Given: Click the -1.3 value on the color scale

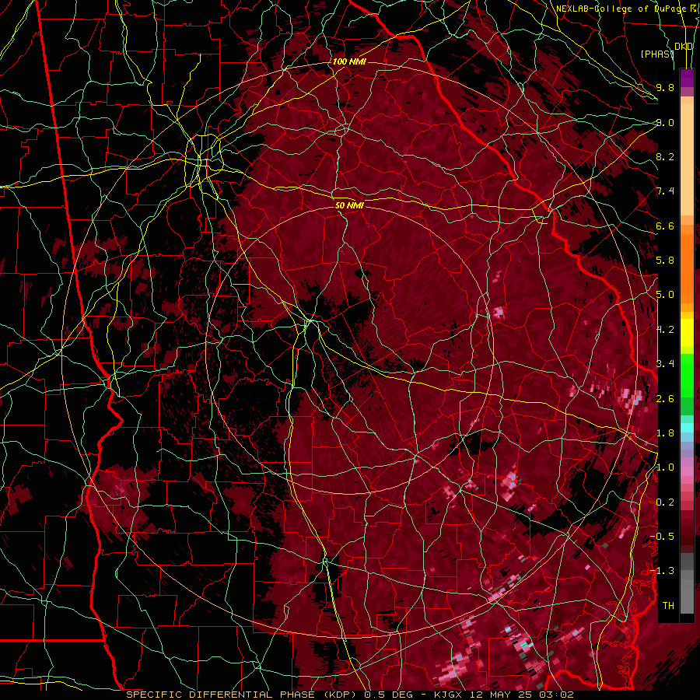Looking at the screenshot, I should tap(662, 571).
